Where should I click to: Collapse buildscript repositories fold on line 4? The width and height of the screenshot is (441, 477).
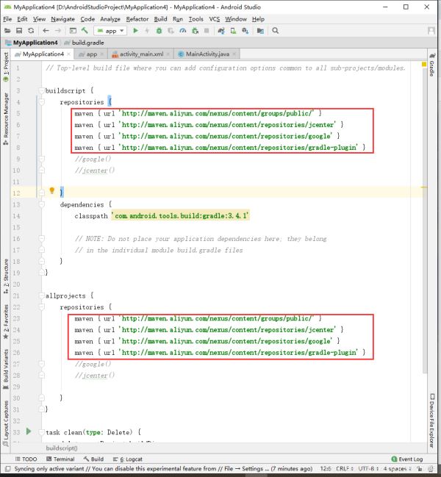(x=42, y=101)
